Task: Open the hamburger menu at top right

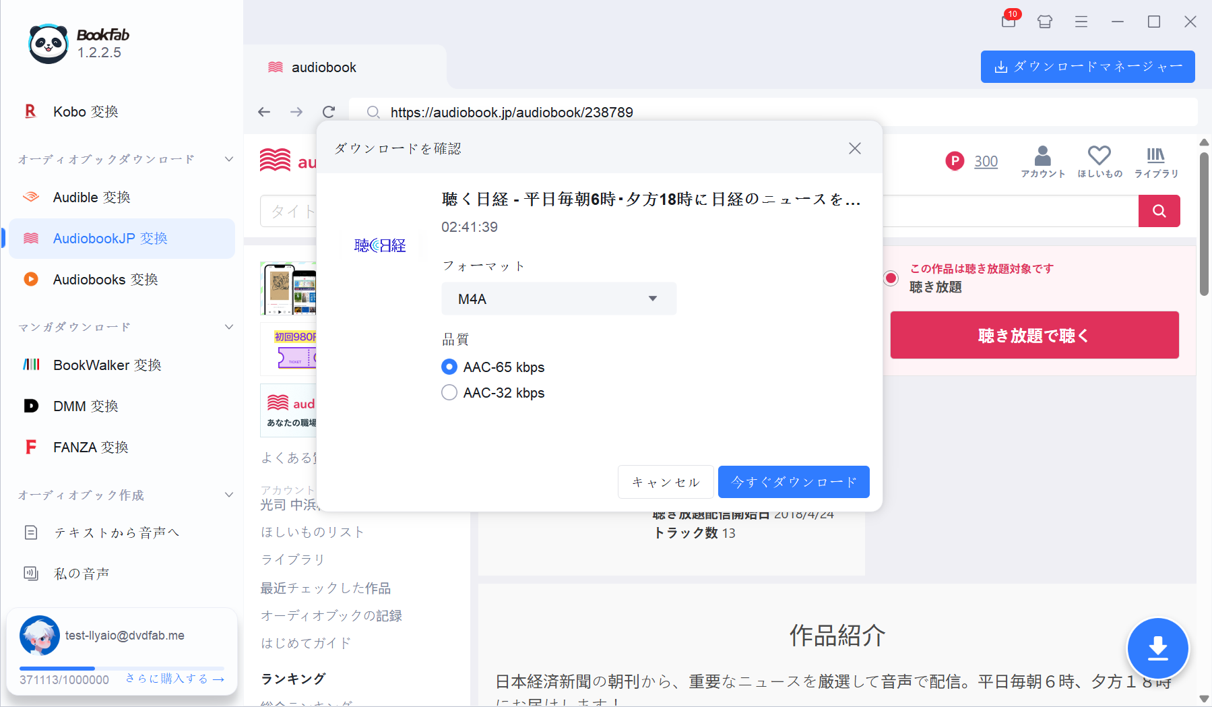Action: click(x=1081, y=22)
